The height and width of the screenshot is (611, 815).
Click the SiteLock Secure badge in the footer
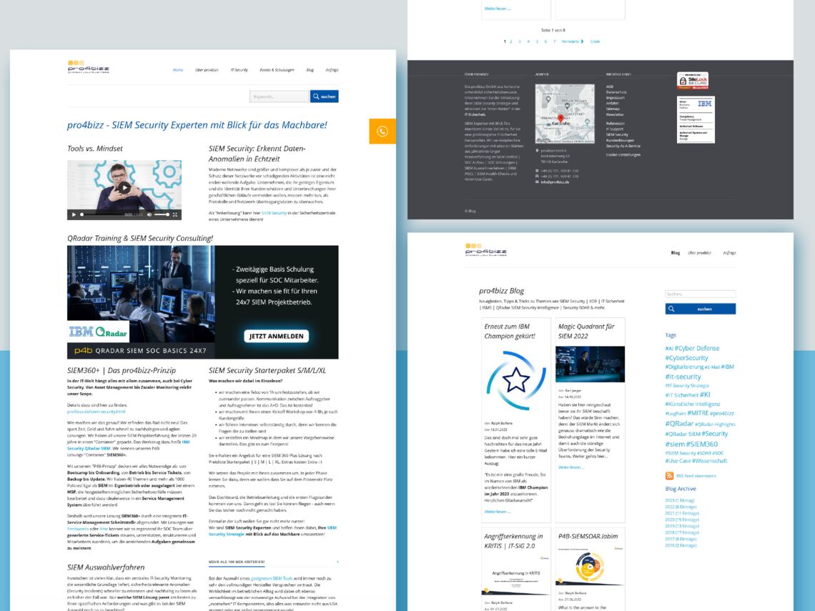tap(693, 80)
